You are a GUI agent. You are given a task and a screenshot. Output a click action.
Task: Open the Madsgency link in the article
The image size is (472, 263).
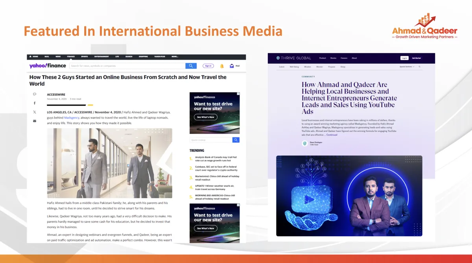tap(72, 117)
